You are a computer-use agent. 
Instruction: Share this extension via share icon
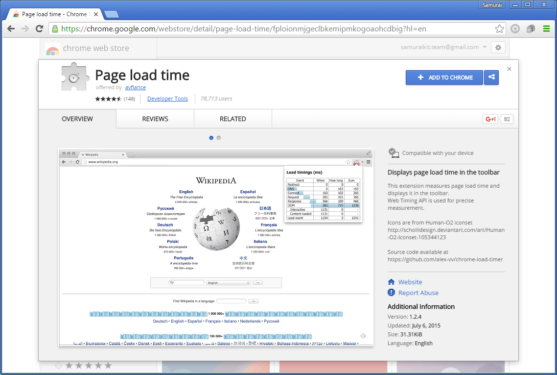point(491,77)
